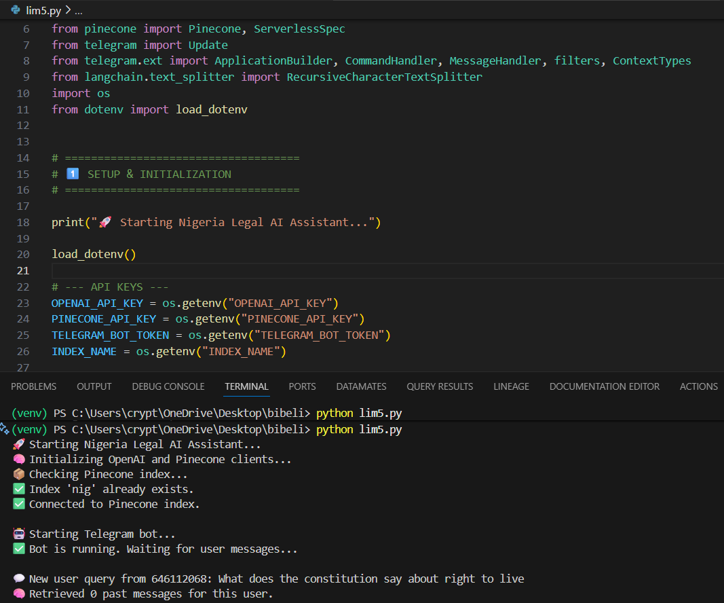
Task: Click terminal line 'Retrieved 0 past messages'
Action: pyautogui.click(x=151, y=593)
